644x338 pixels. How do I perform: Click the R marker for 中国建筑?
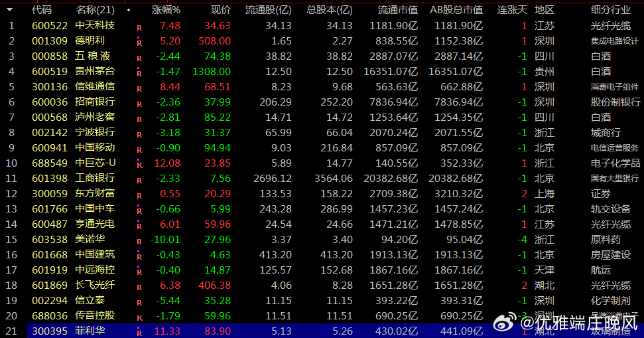tap(139, 256)
